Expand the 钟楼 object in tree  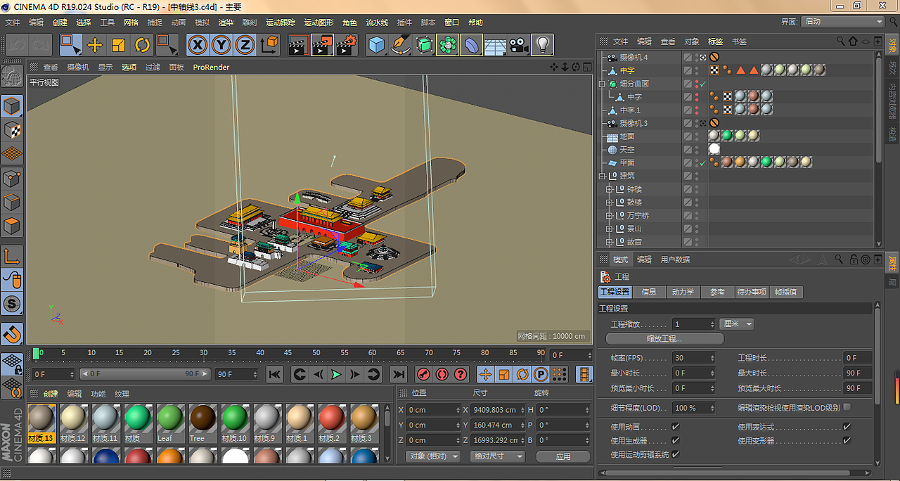609,189
